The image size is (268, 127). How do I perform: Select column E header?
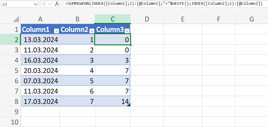tap(182, 19)
